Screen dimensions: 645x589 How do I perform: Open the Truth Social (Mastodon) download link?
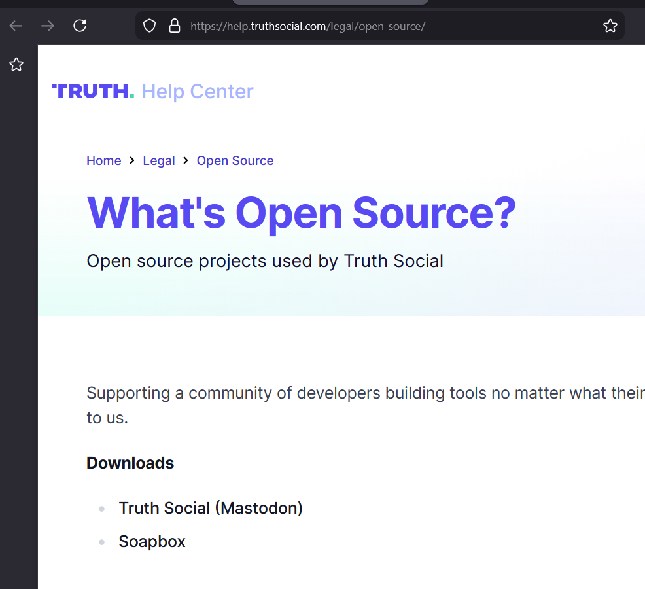click(211, 508)
